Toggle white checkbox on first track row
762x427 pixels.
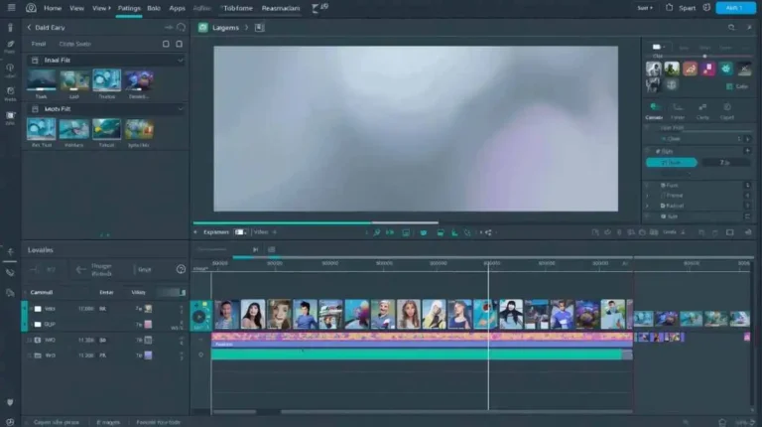tap(38, 309)
